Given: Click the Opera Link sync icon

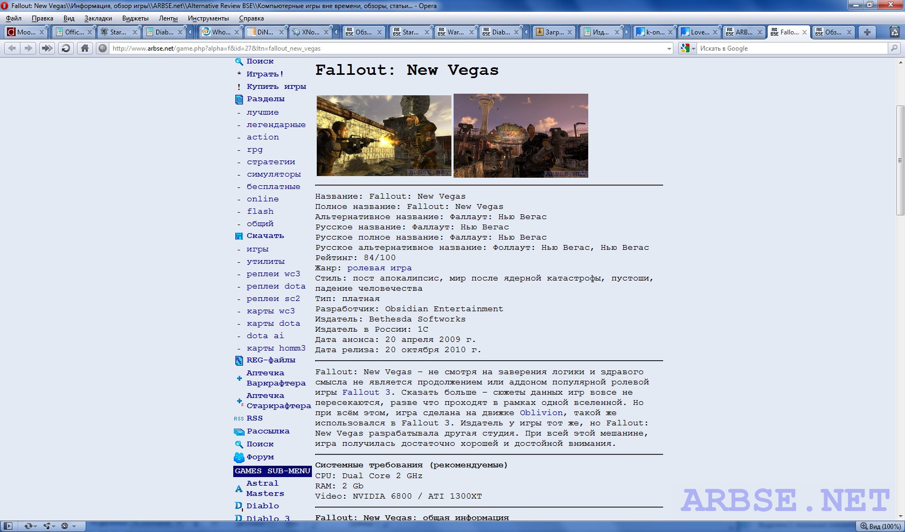Looking at the screenshot, I should tap(27, 526).
